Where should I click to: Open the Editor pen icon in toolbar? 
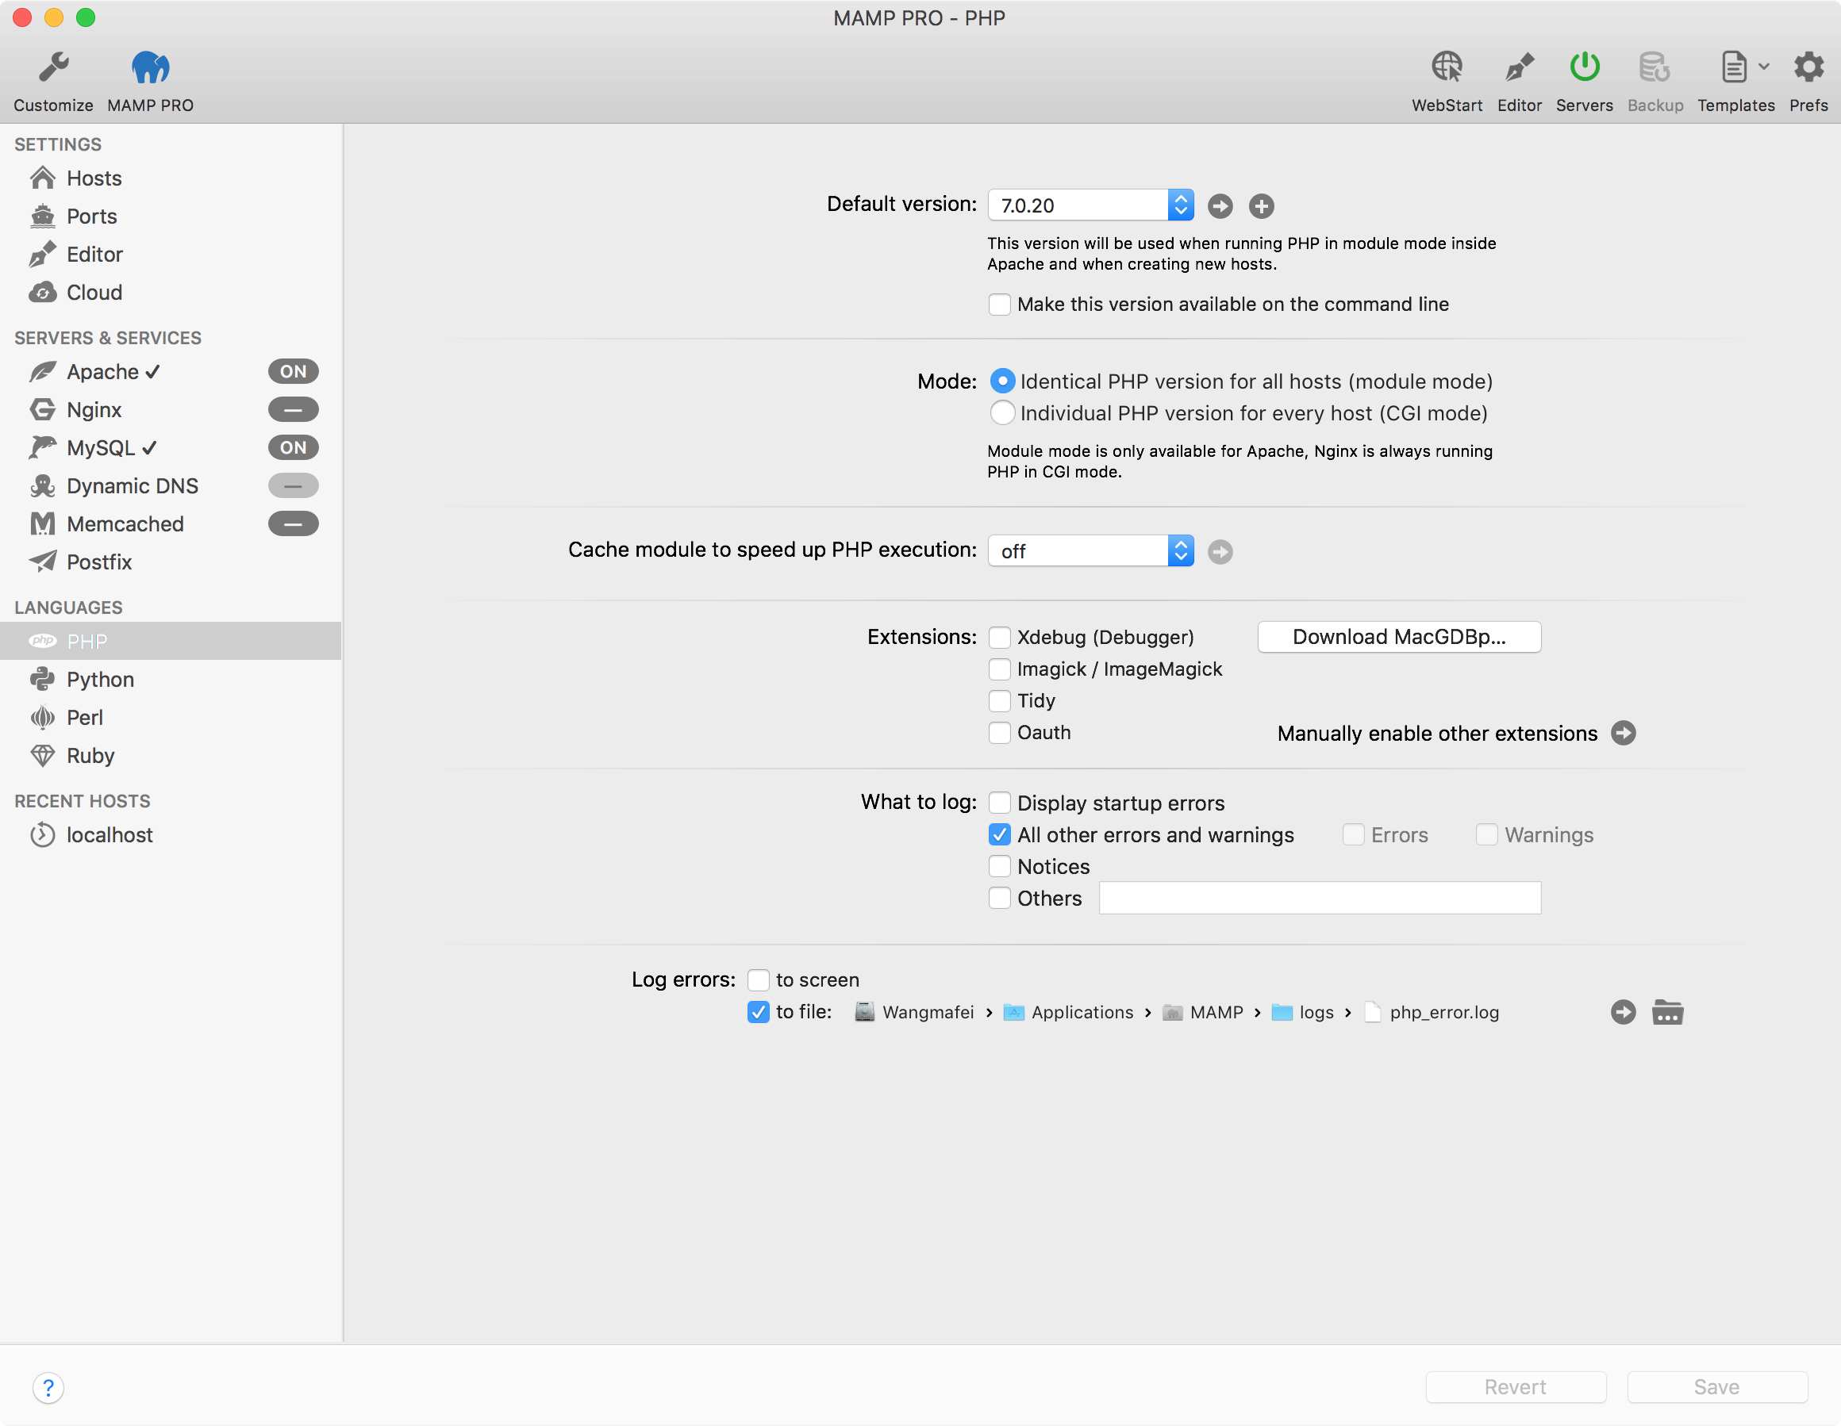(1519, 67)
